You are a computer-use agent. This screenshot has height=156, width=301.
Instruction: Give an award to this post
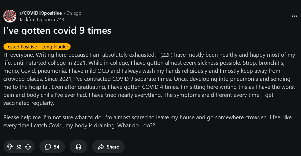tap(78, 147)
